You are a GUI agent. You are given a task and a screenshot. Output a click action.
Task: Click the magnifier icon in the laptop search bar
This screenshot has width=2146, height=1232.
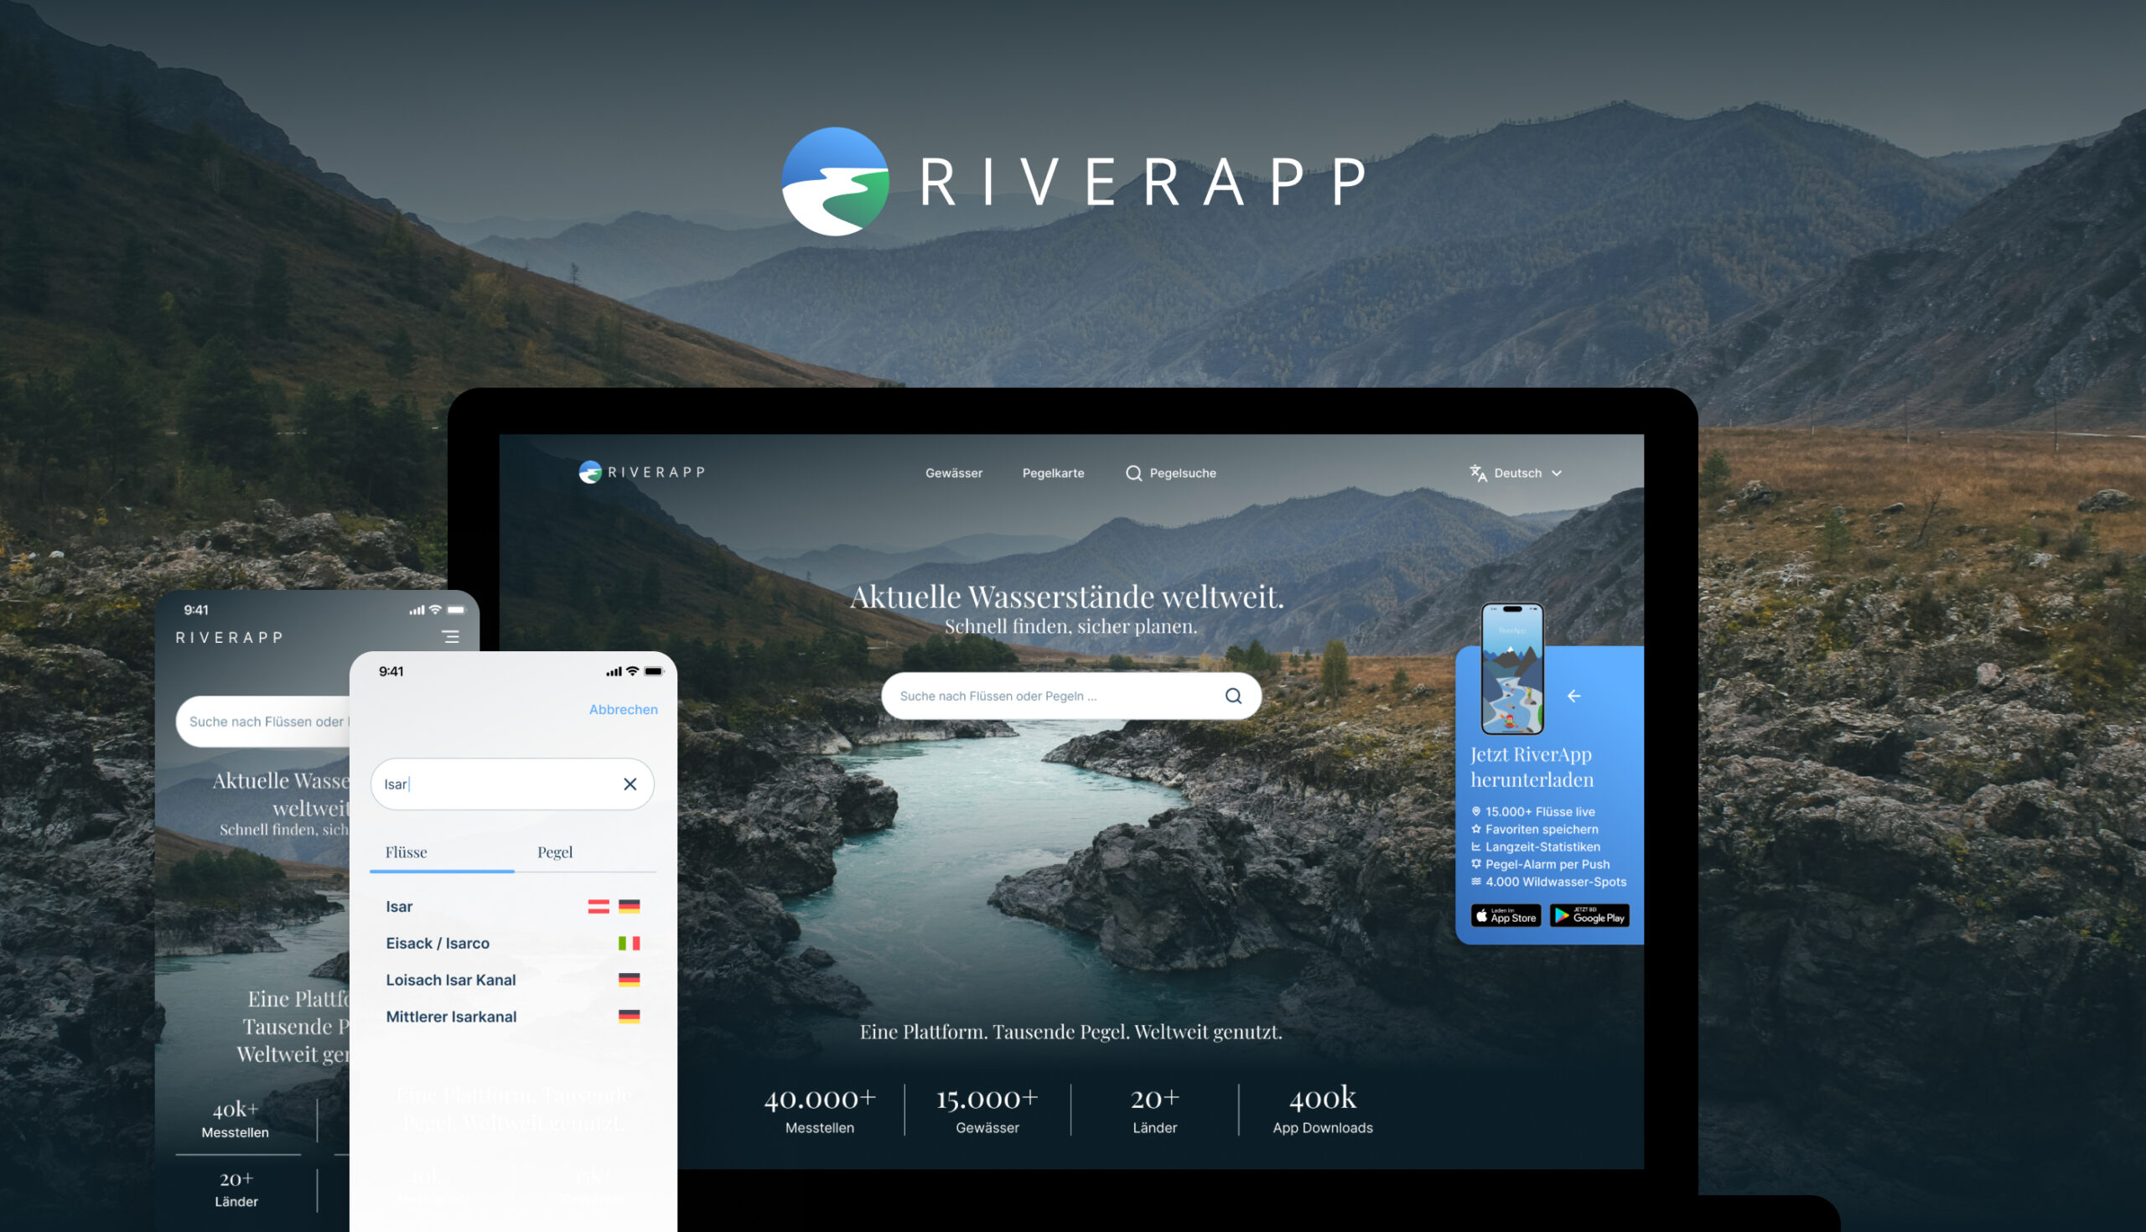tap(1233, 696)
